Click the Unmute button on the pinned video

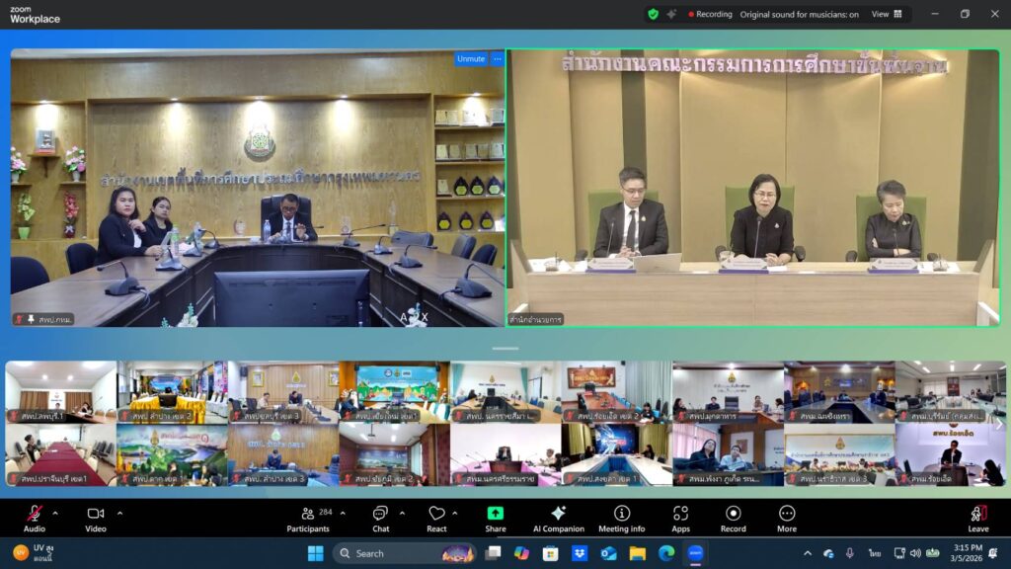[x=471, y=58]
